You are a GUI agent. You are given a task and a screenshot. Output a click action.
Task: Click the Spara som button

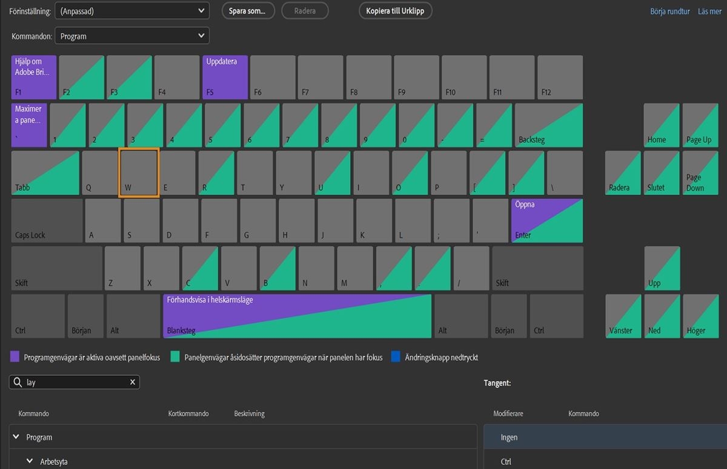tap(248, 10)
